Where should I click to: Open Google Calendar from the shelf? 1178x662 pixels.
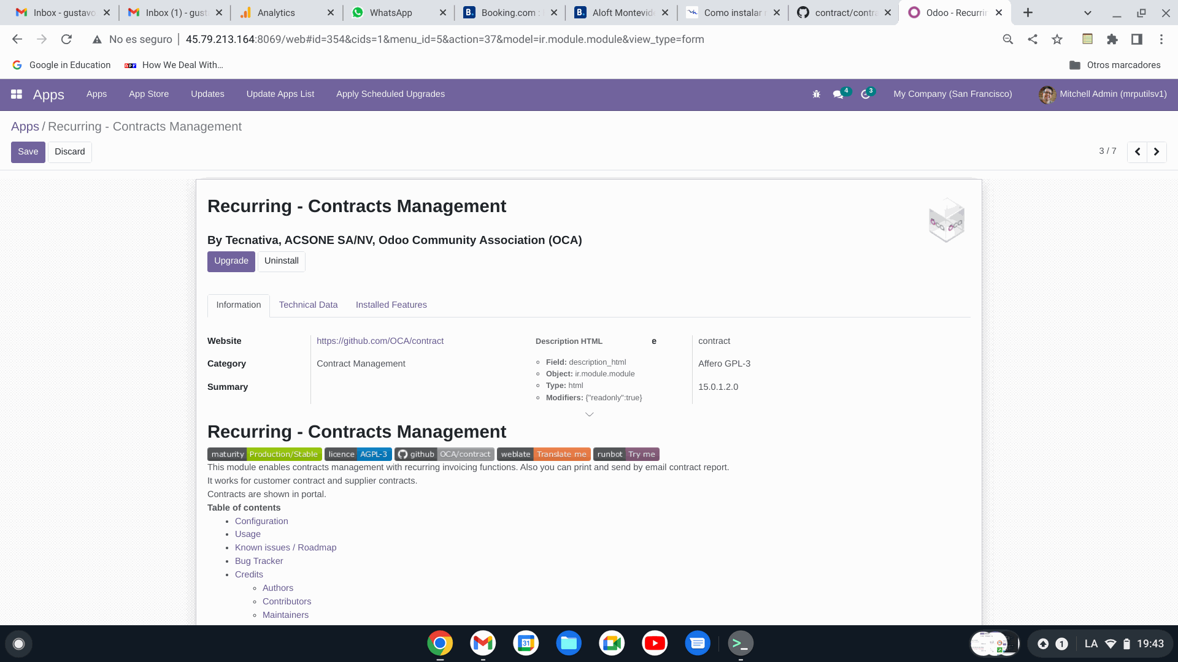(x=526, y=643)
